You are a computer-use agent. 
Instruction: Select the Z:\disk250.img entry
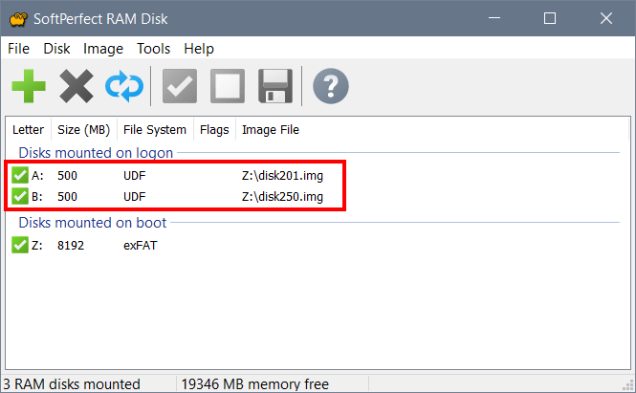282,196
